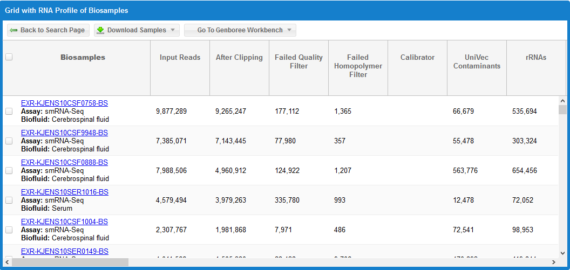Screen dimensions: 570x270
Task: Click the vertical scrollbar down arrow
Action: coord(562,253)
